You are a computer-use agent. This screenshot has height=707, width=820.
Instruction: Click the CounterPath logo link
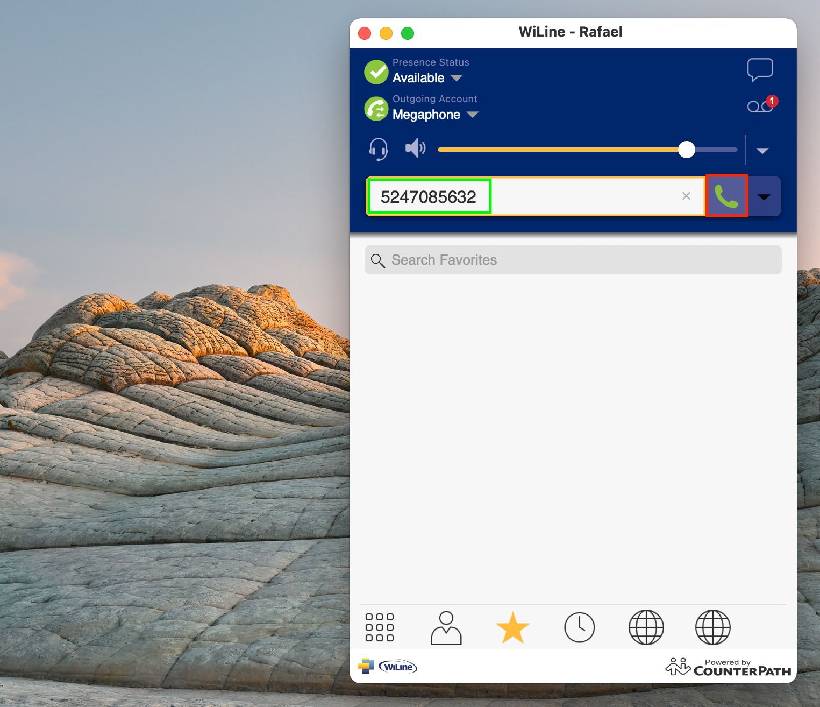tap(729, 667)
